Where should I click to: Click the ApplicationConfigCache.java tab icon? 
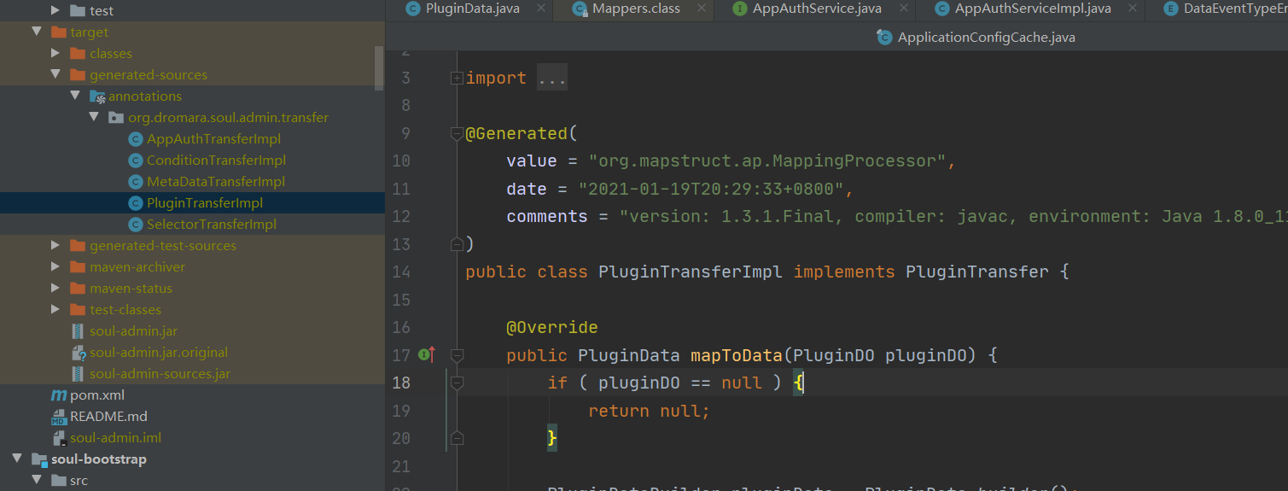point(885,37)
